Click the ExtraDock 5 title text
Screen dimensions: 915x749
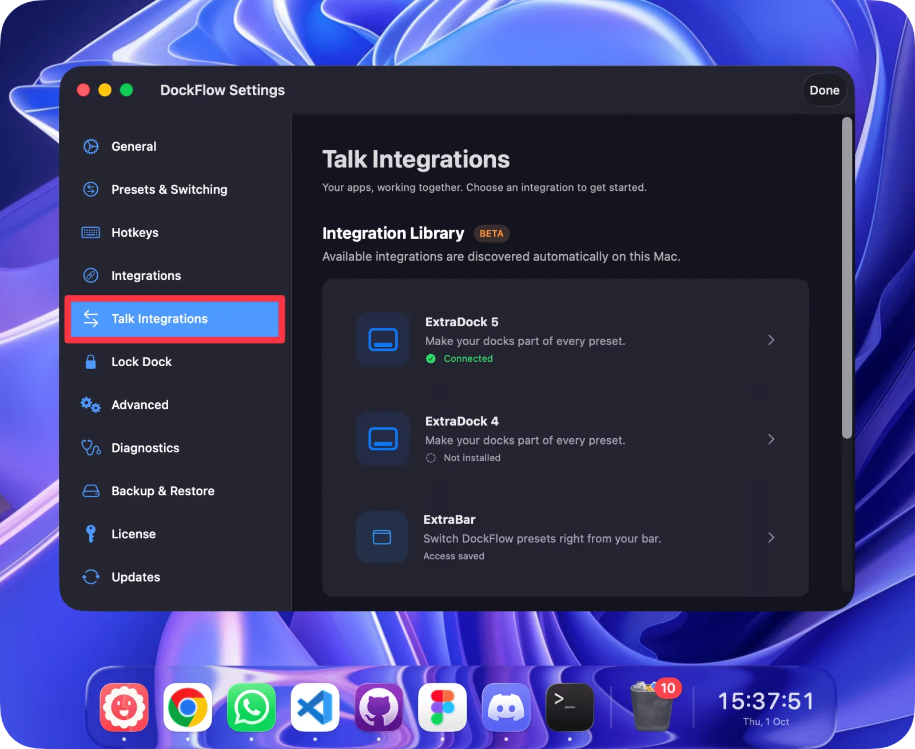click(462, 322)
